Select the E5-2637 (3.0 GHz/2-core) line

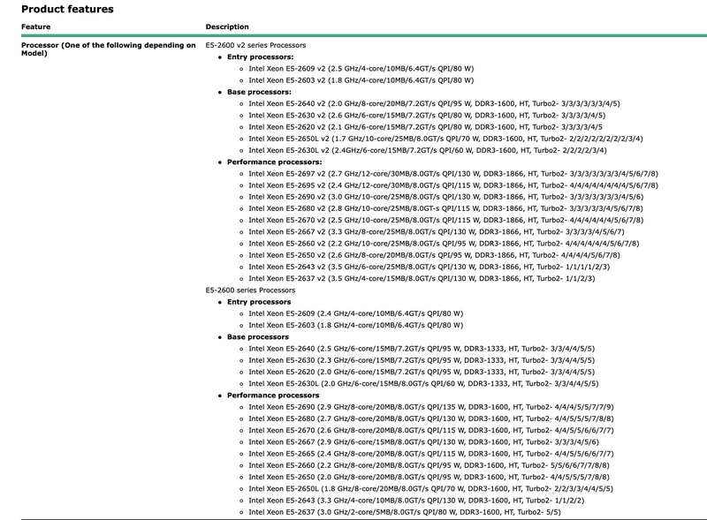(405, 512)
